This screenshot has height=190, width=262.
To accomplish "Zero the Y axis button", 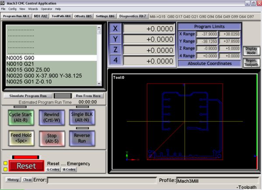I will tap(115, 39).
